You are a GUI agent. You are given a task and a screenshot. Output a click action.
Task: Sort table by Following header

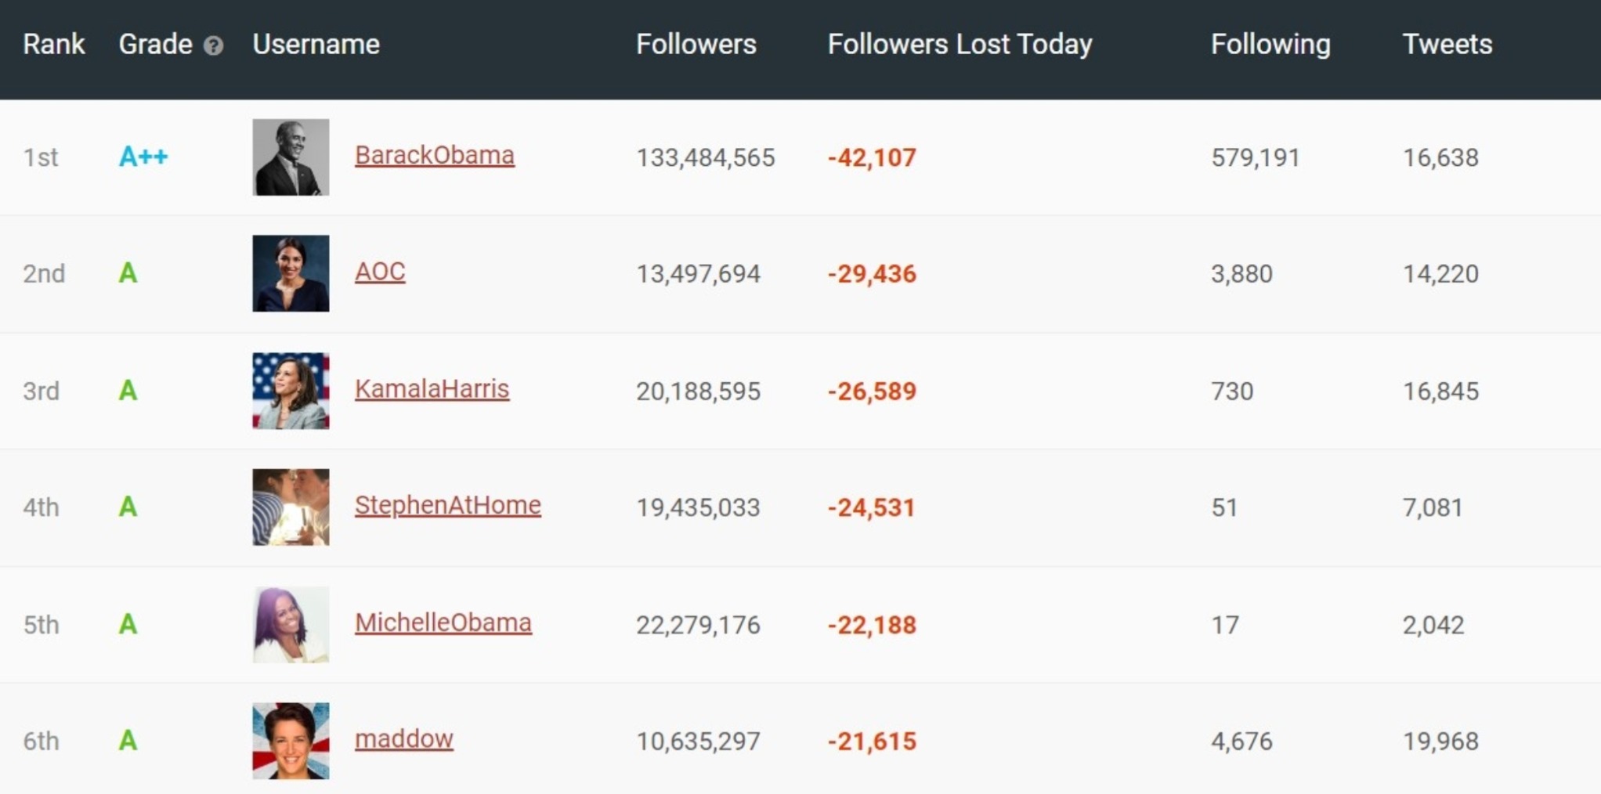[x=1270, y=45]
